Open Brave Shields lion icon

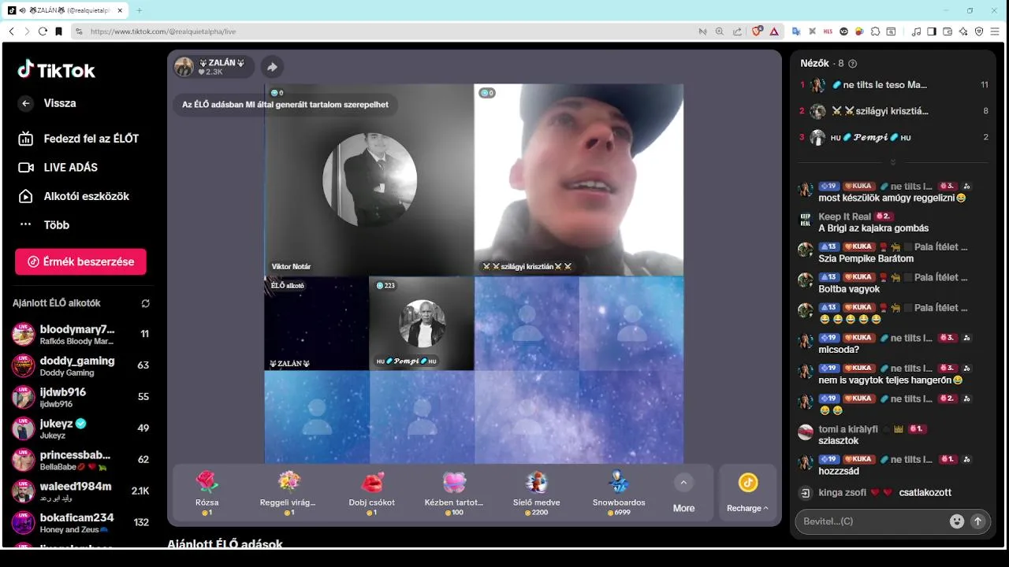757,31
